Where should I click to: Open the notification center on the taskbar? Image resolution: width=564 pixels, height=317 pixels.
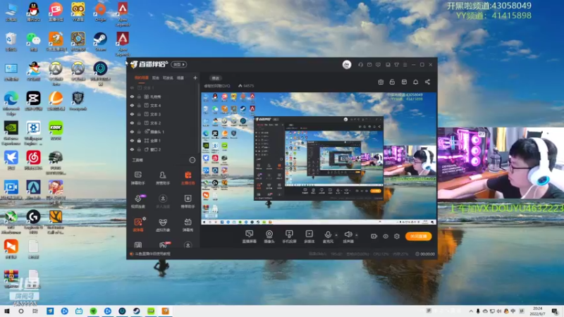[555, 311]
